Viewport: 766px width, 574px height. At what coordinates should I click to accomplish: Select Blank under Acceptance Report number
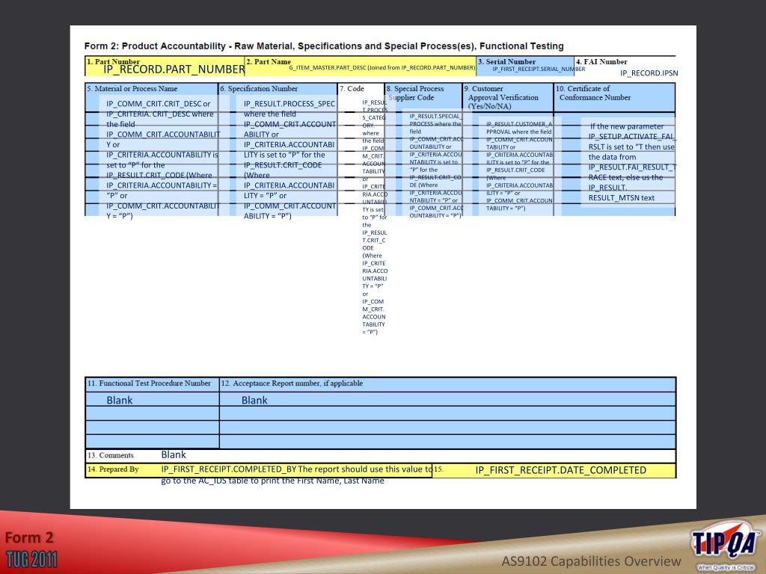[254, 401]
